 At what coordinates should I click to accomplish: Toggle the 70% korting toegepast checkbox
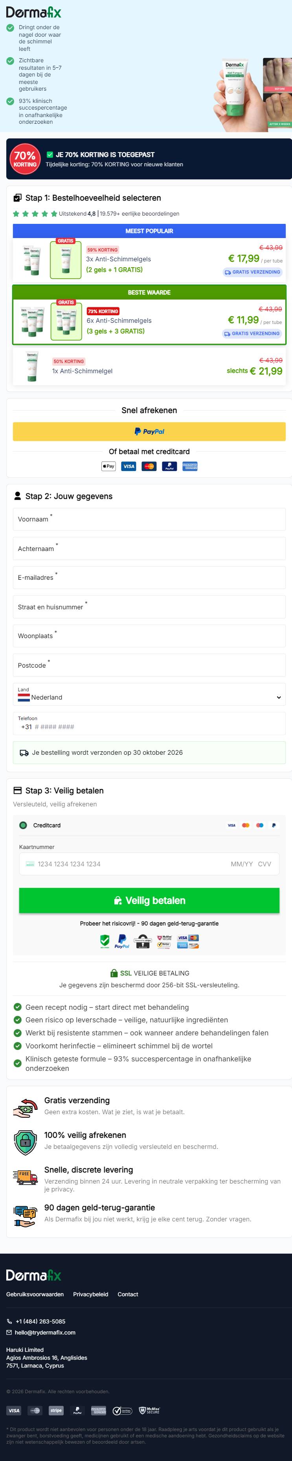(50, 154)
